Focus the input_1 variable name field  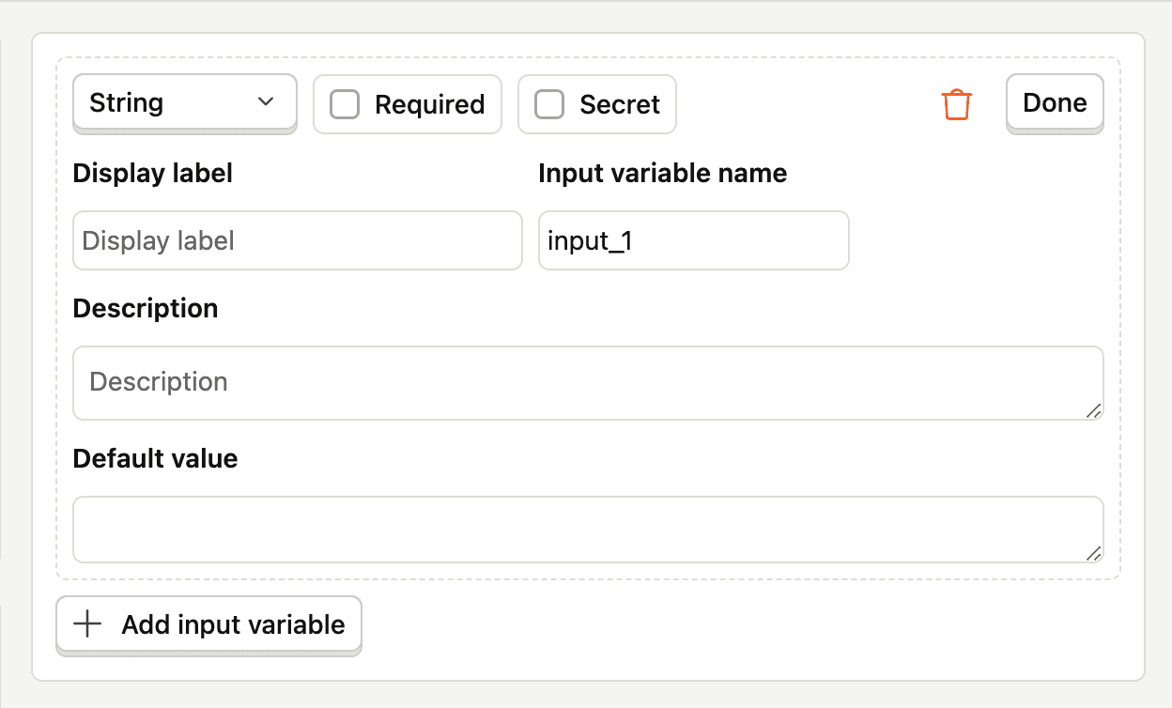pos(694,240)
